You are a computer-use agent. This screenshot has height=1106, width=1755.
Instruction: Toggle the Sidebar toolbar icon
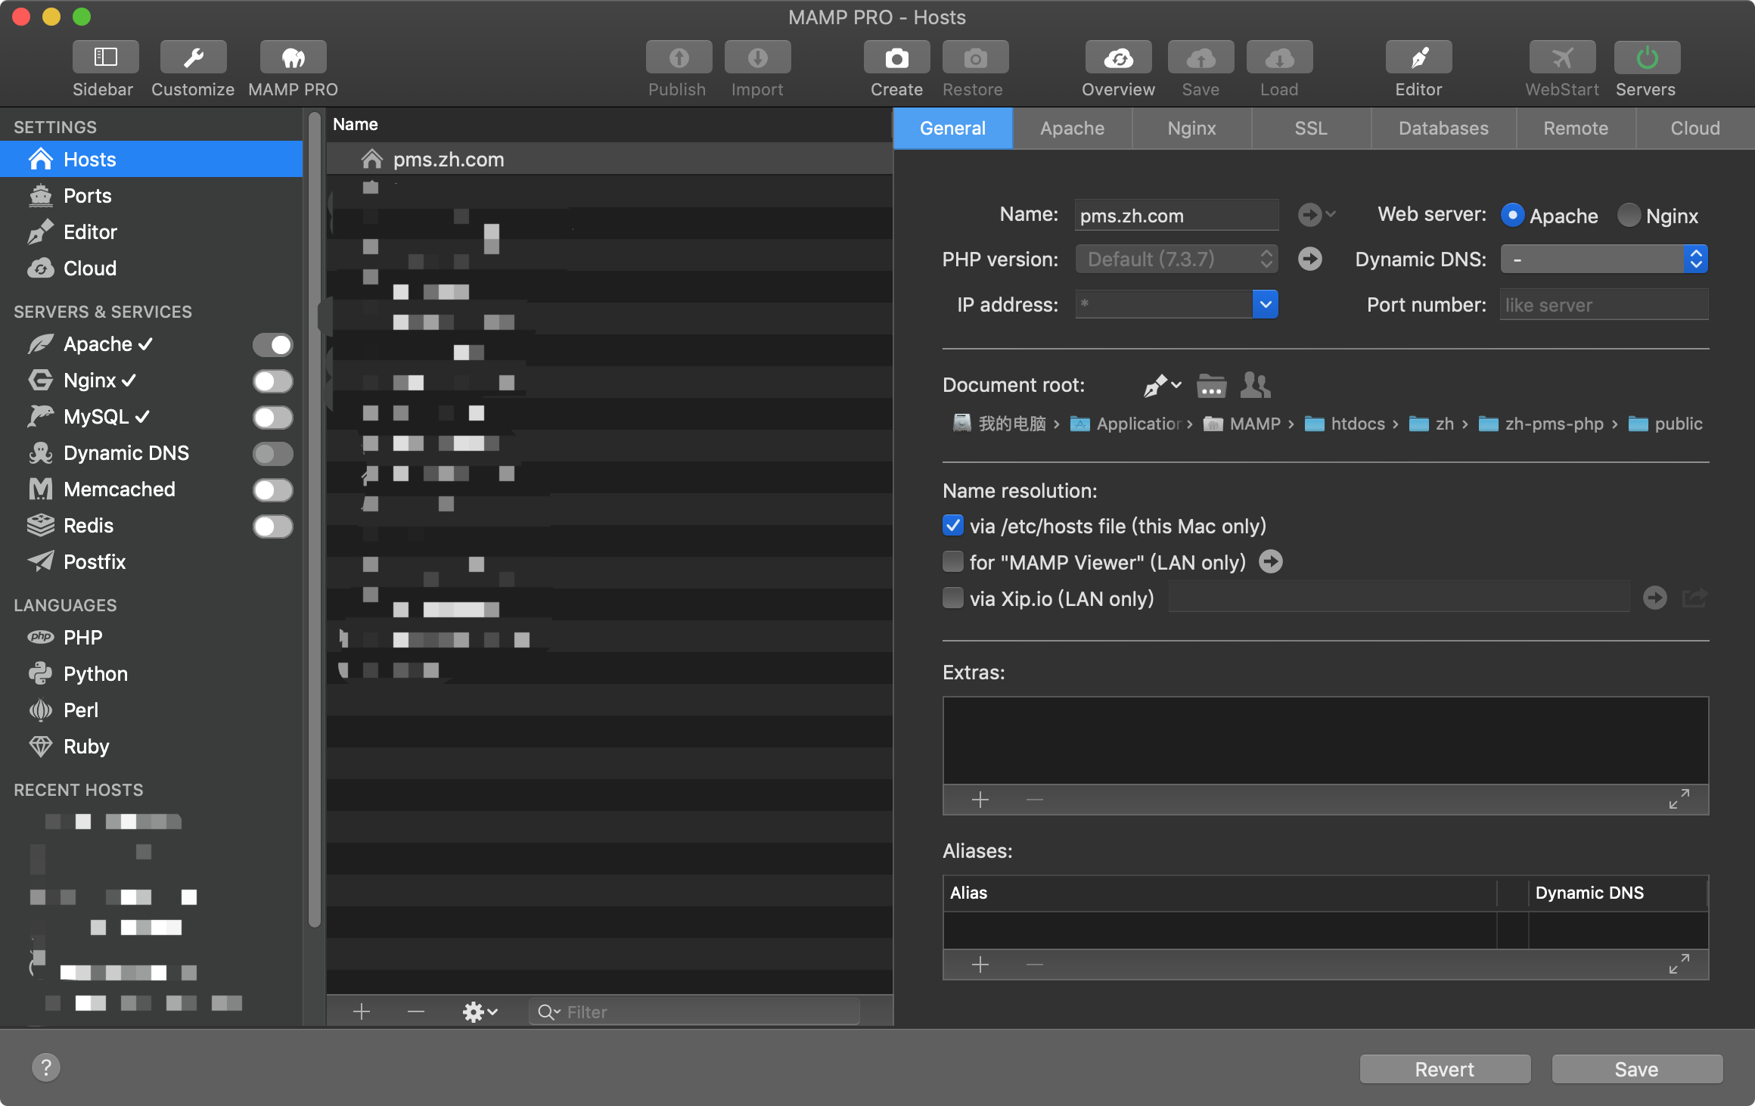[x=105, y=58]
